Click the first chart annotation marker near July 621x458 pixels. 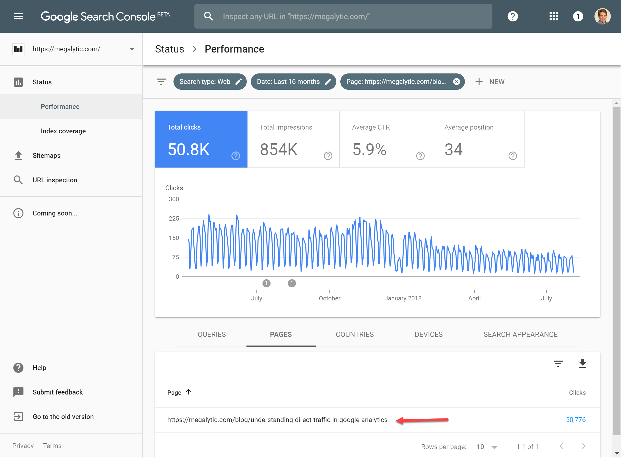pyautogui.click(x=266, y=283)
